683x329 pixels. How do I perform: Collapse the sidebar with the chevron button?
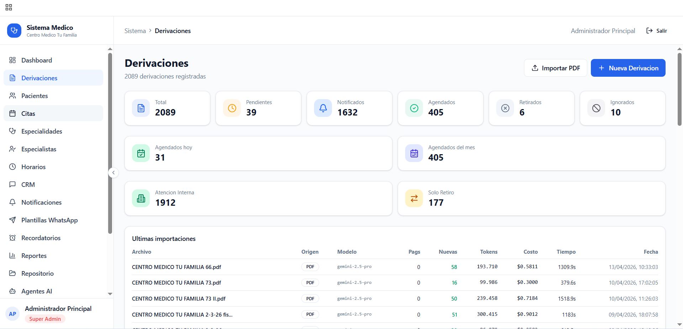point(113,173)
